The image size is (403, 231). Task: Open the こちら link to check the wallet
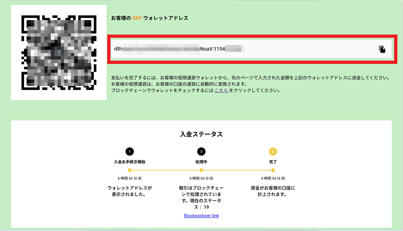click(x=221, y=90)
